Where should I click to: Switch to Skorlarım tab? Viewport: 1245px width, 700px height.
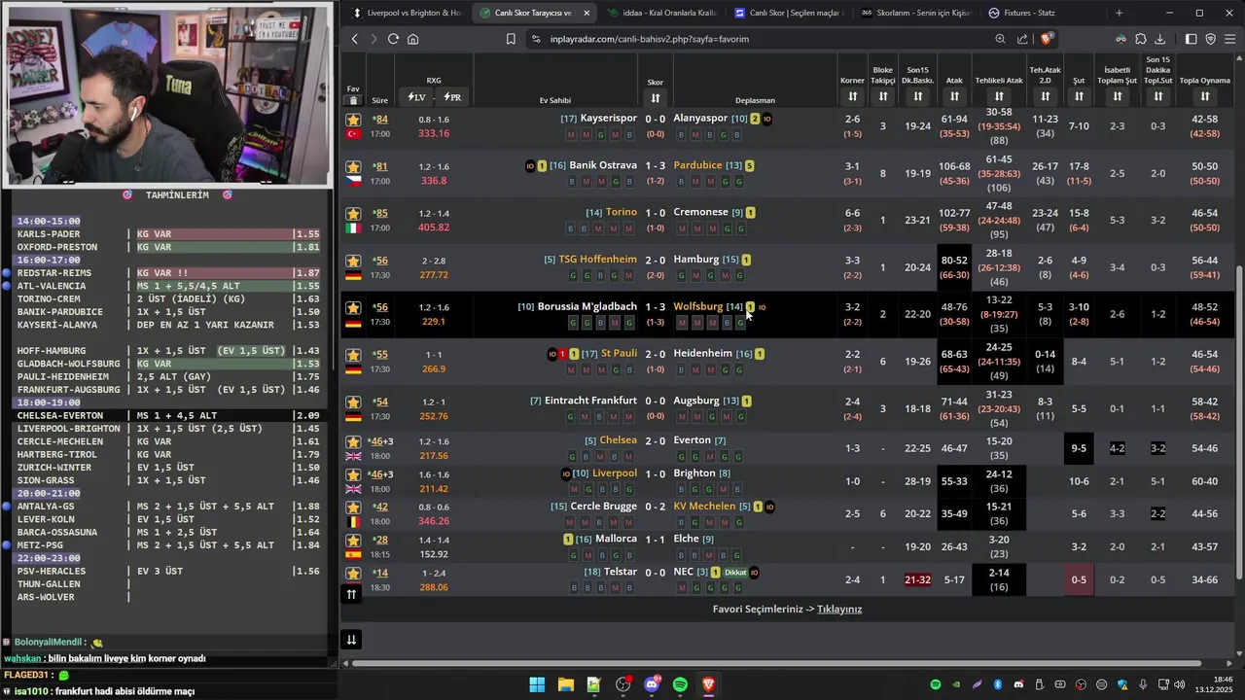pos(915,13)
